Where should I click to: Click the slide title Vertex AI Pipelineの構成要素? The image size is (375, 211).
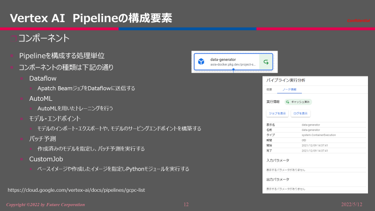(91, 18)
